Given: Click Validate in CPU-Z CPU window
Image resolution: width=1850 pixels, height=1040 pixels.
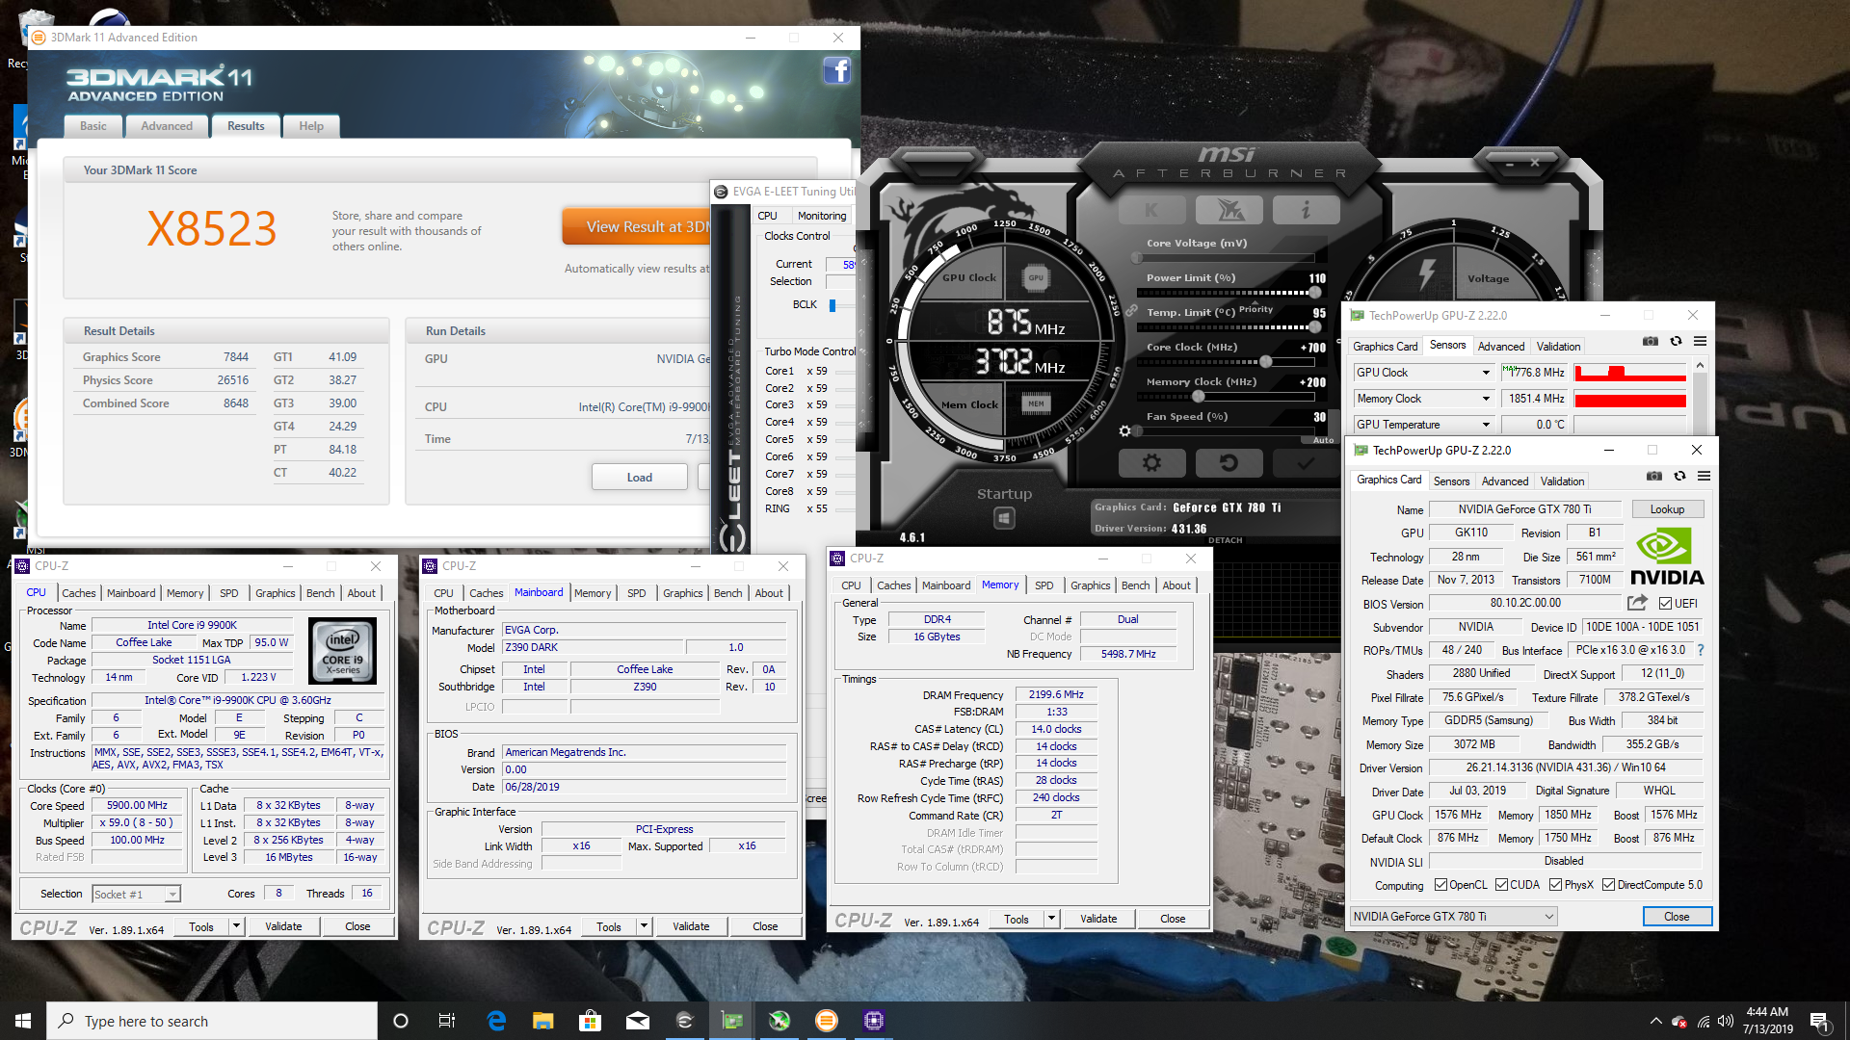Looking at the screenshot, I should [x=283, y=926].
